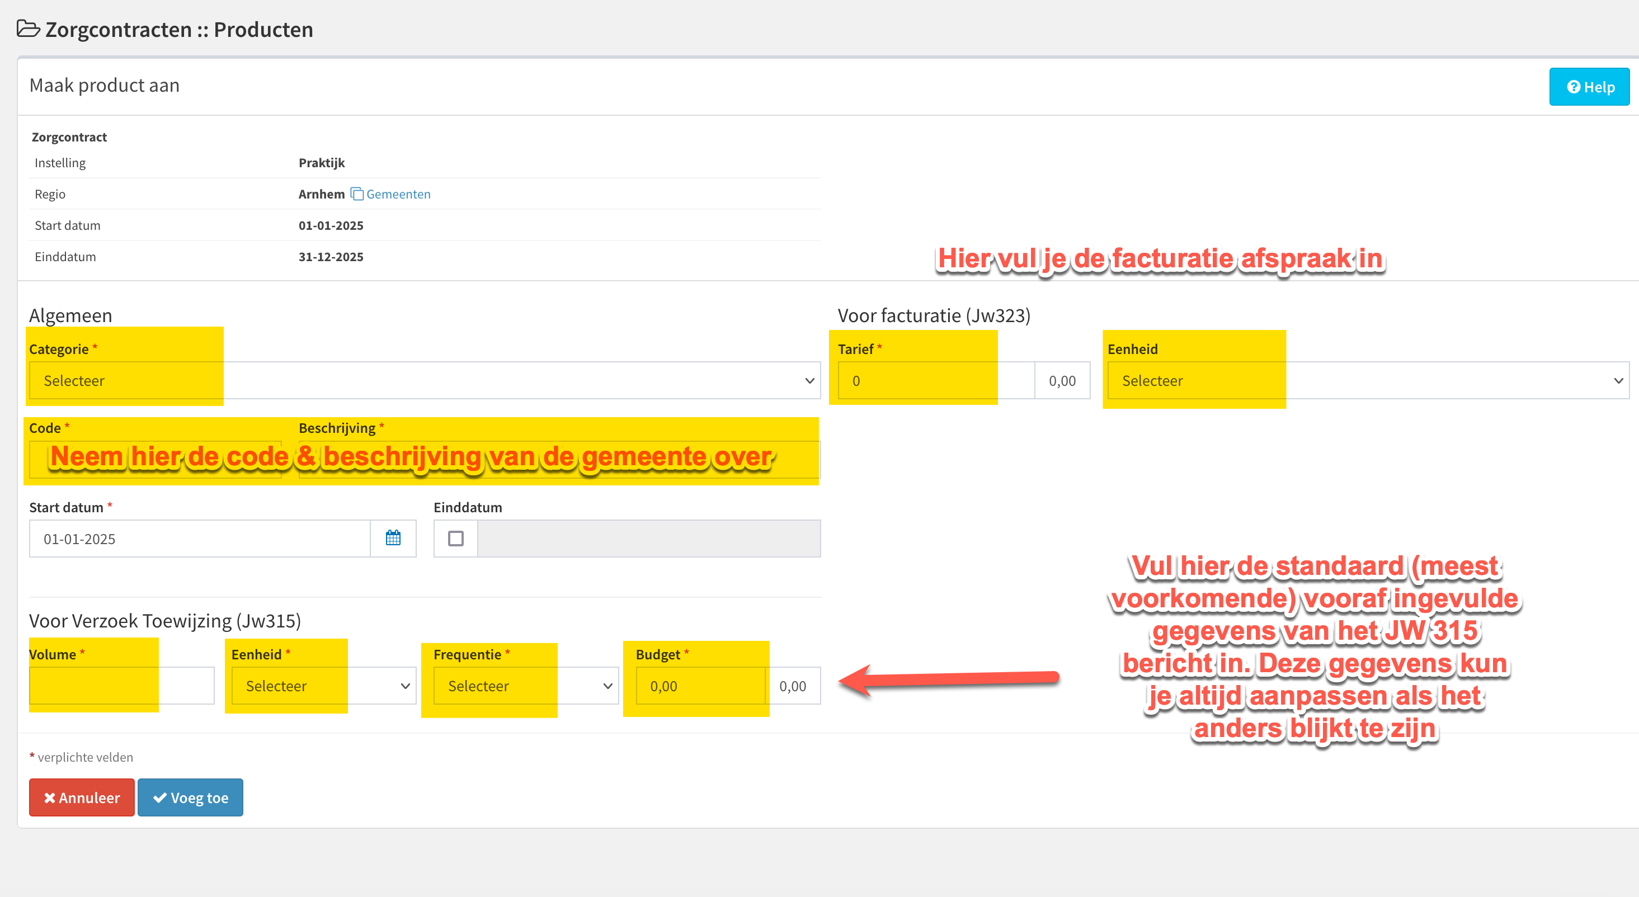This screenshot has height=897, width=1639.
Task: Click the Voor Verzoek Toewijzing (Jw315) heading
Action: pyautogui.click(x=166, y=620)
